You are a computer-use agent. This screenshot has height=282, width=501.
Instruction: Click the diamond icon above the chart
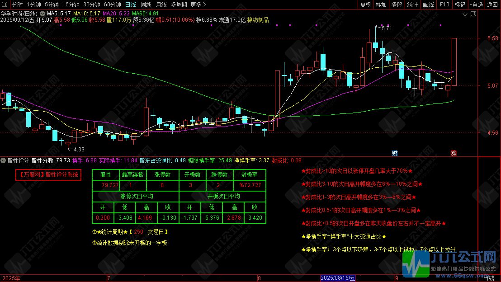(465, 14)
